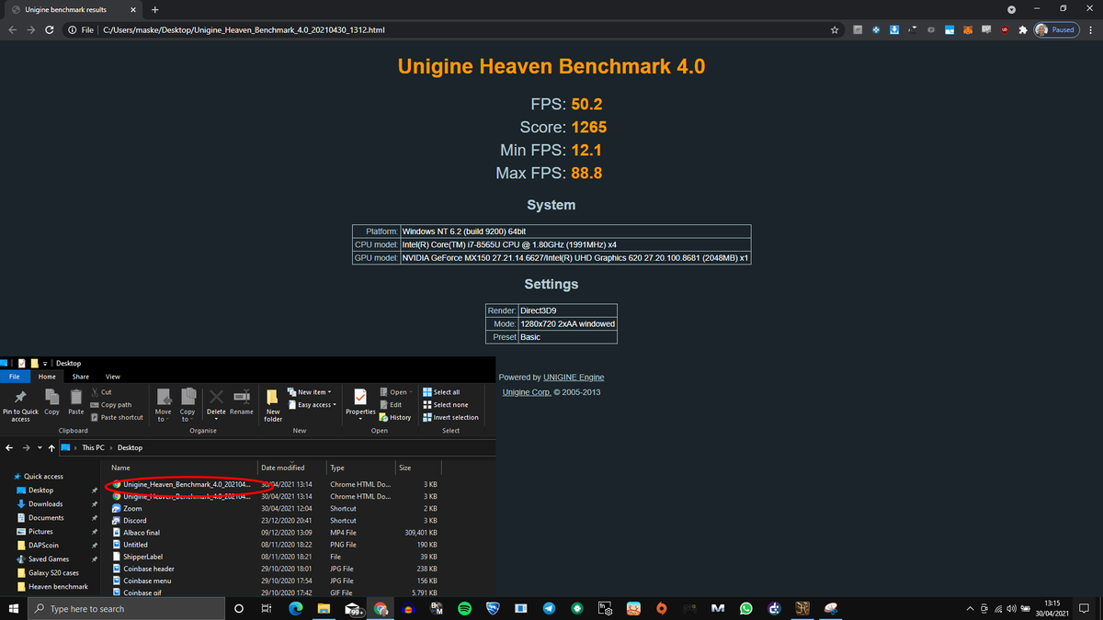This screenshot has width=1103, height=620.
Task: Switch to the Share ribbon tab
Action: click(80, 376)
